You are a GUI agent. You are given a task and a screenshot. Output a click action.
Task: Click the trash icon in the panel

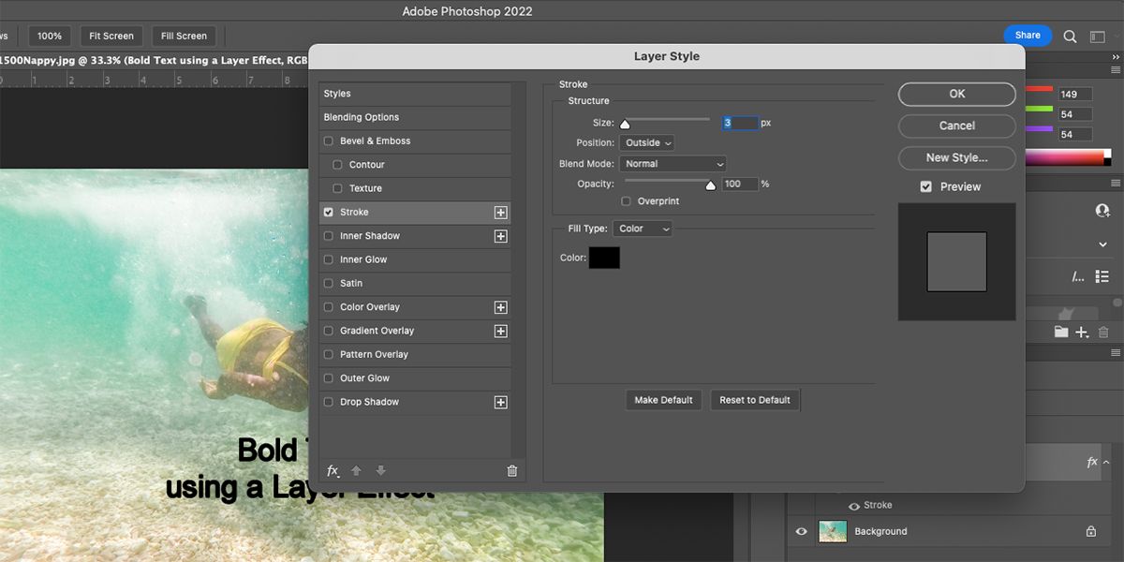pyautogui.click(x=1103, y=332)
